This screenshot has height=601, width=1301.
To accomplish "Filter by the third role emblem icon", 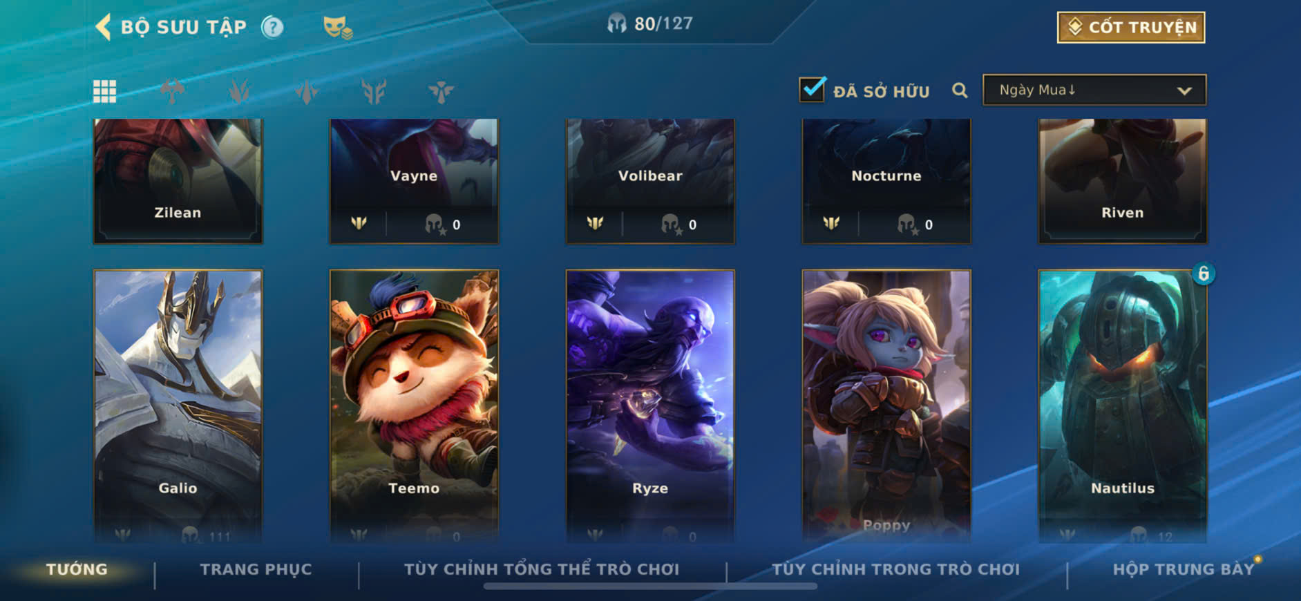I will click(x=306, y=91).
